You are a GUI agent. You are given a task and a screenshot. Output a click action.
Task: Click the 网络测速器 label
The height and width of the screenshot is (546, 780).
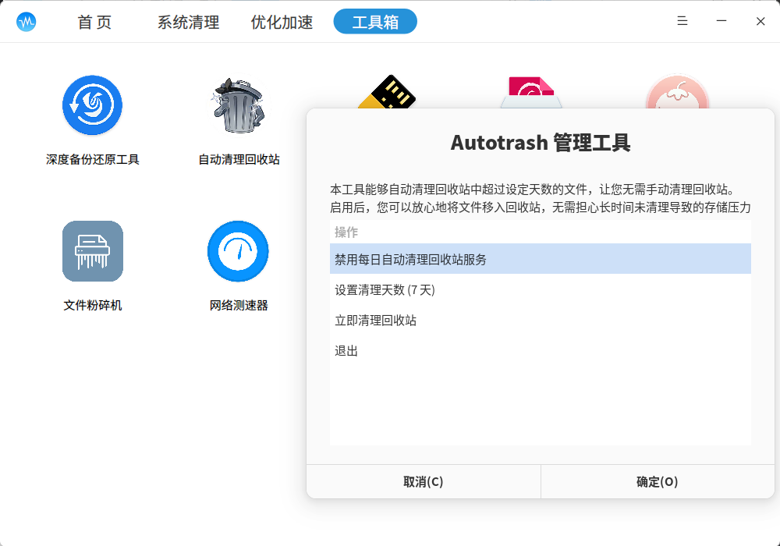tap(239, 305)
